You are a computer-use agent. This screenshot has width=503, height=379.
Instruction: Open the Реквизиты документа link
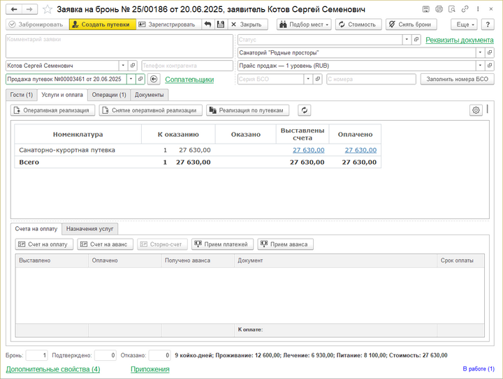(x=460, y=40)
